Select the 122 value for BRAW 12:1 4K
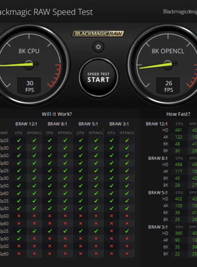The height and width of the screenshot is (267, 197). point(179,137)
